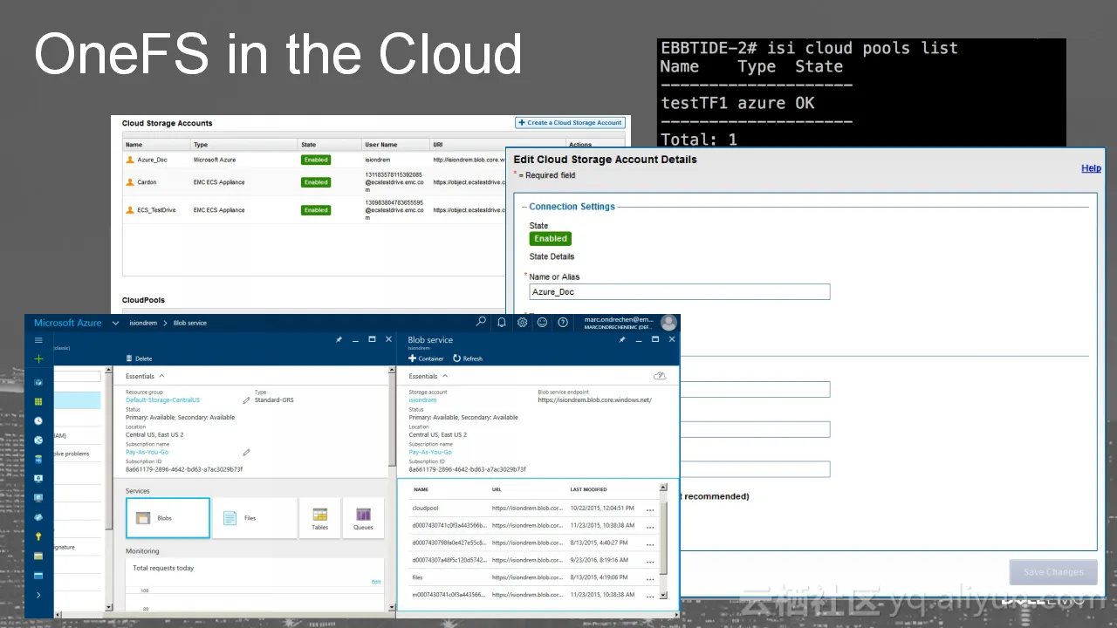Viewport: 1117px width, 628px height.
Task: Sort containers by NAME column
Action: pos(421,489)
